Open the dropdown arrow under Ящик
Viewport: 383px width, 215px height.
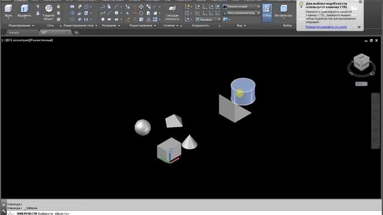(x=8, y=19)
